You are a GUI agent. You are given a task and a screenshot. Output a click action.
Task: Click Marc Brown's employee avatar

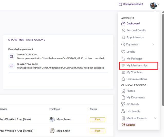tap(52, 120)
